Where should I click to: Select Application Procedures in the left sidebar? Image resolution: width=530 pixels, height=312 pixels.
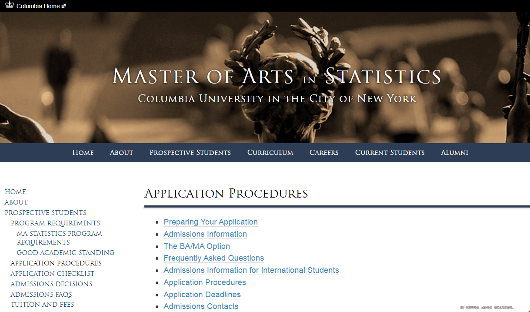[56, 263]
